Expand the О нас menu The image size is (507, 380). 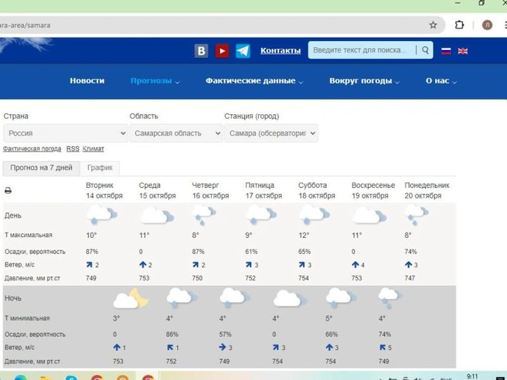[x=441, y=81]
